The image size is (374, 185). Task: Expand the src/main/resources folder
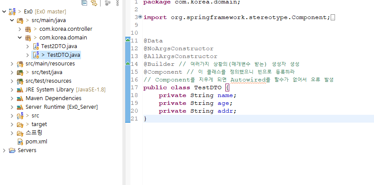coord(12,64)
